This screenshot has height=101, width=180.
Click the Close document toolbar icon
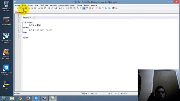click(29, 8)
